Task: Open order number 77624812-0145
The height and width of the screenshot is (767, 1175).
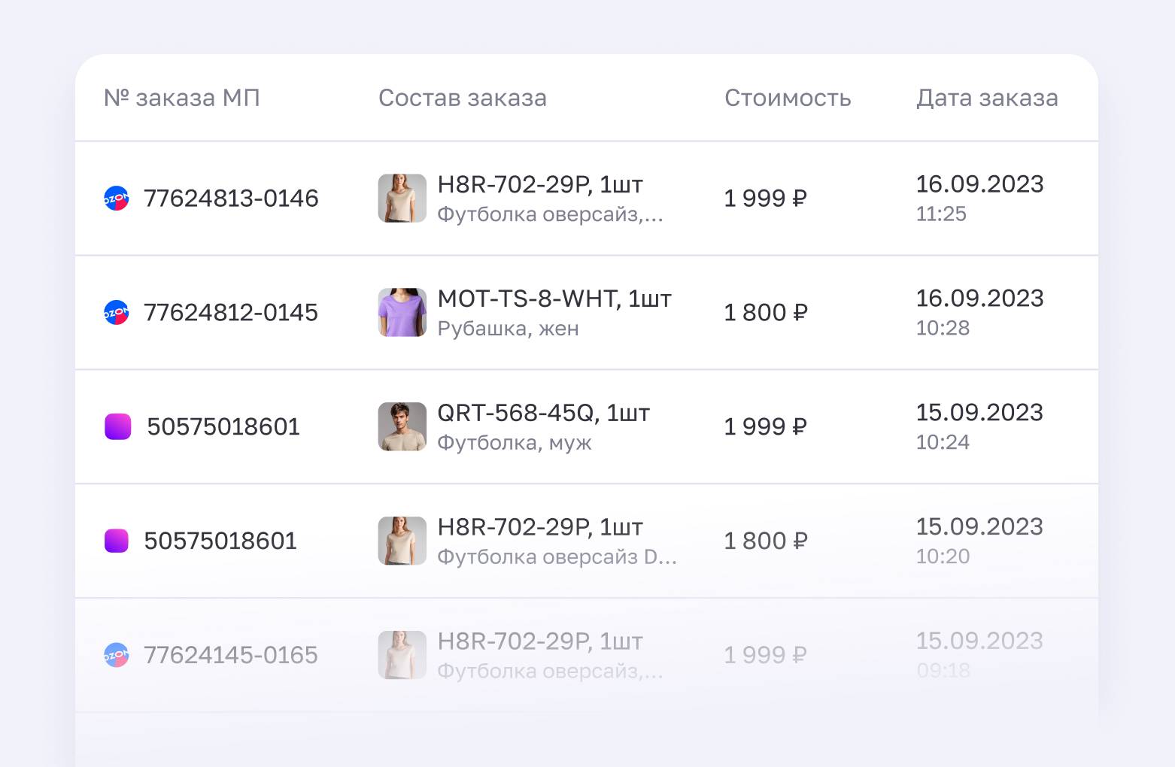Action: tap(231, 313)
